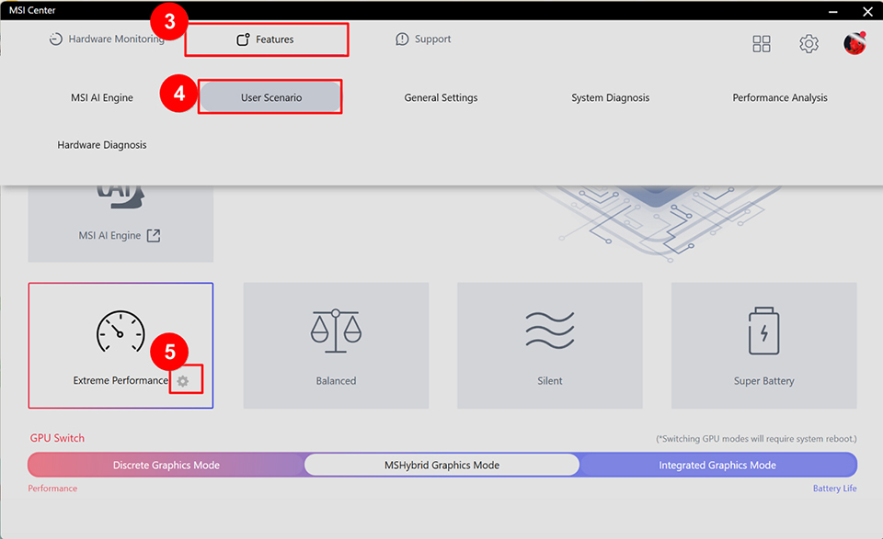
Task: Open Extreme Performance settings gear
Action: (x=182, y=381)
